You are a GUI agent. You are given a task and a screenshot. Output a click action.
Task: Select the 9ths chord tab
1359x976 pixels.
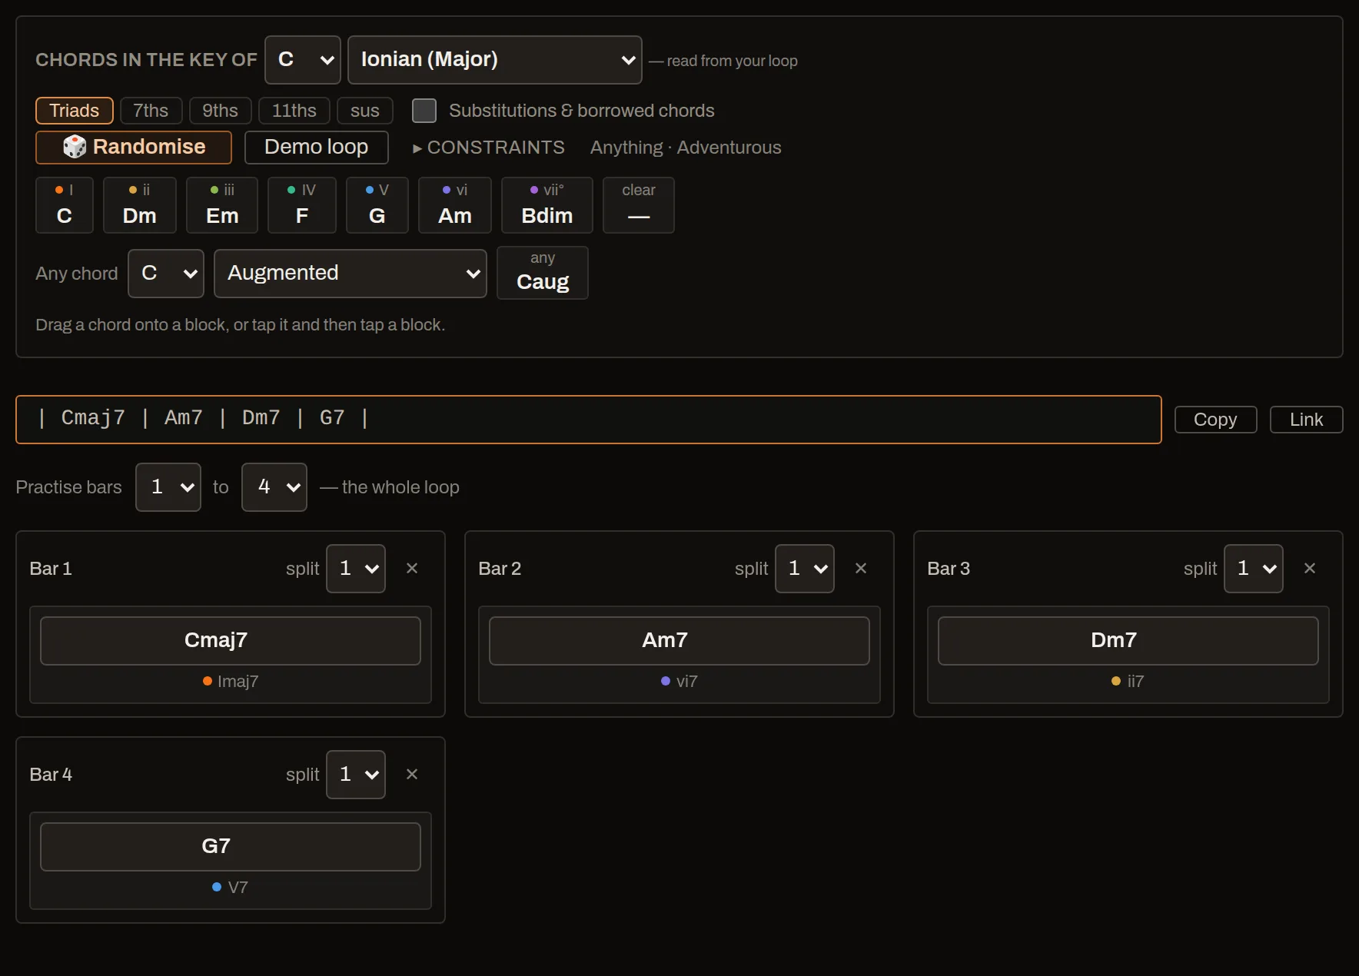[220, 111]
